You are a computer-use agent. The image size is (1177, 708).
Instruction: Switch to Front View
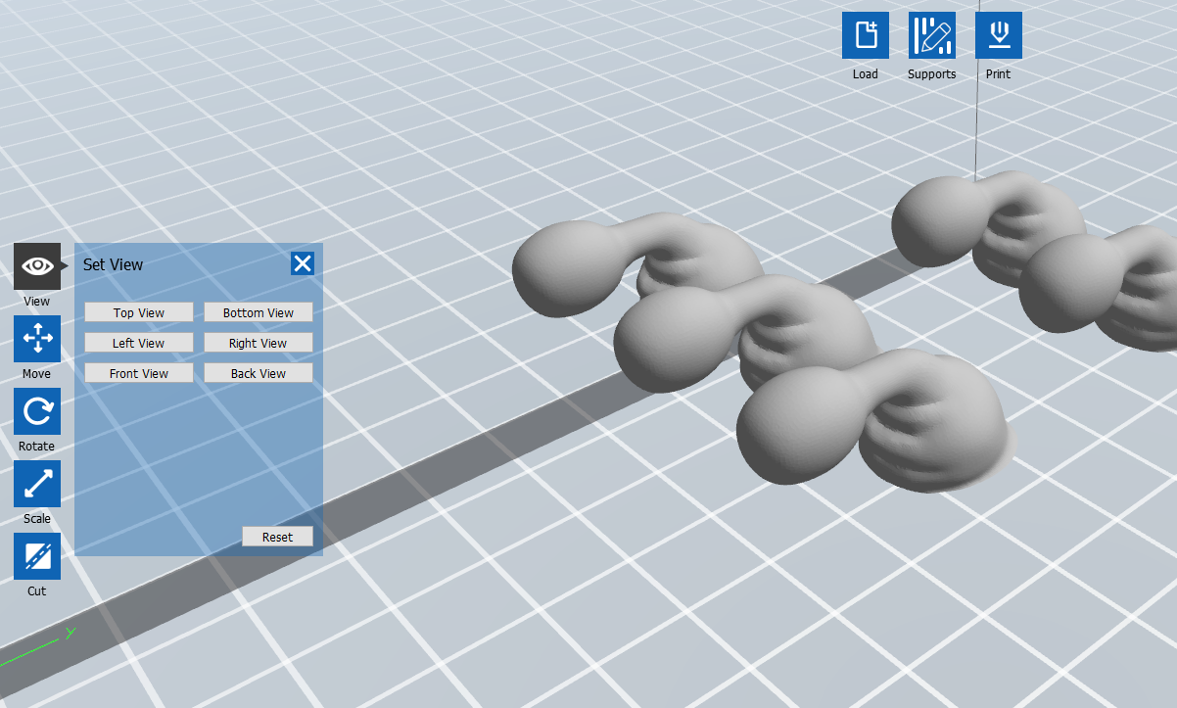point(139,373)
